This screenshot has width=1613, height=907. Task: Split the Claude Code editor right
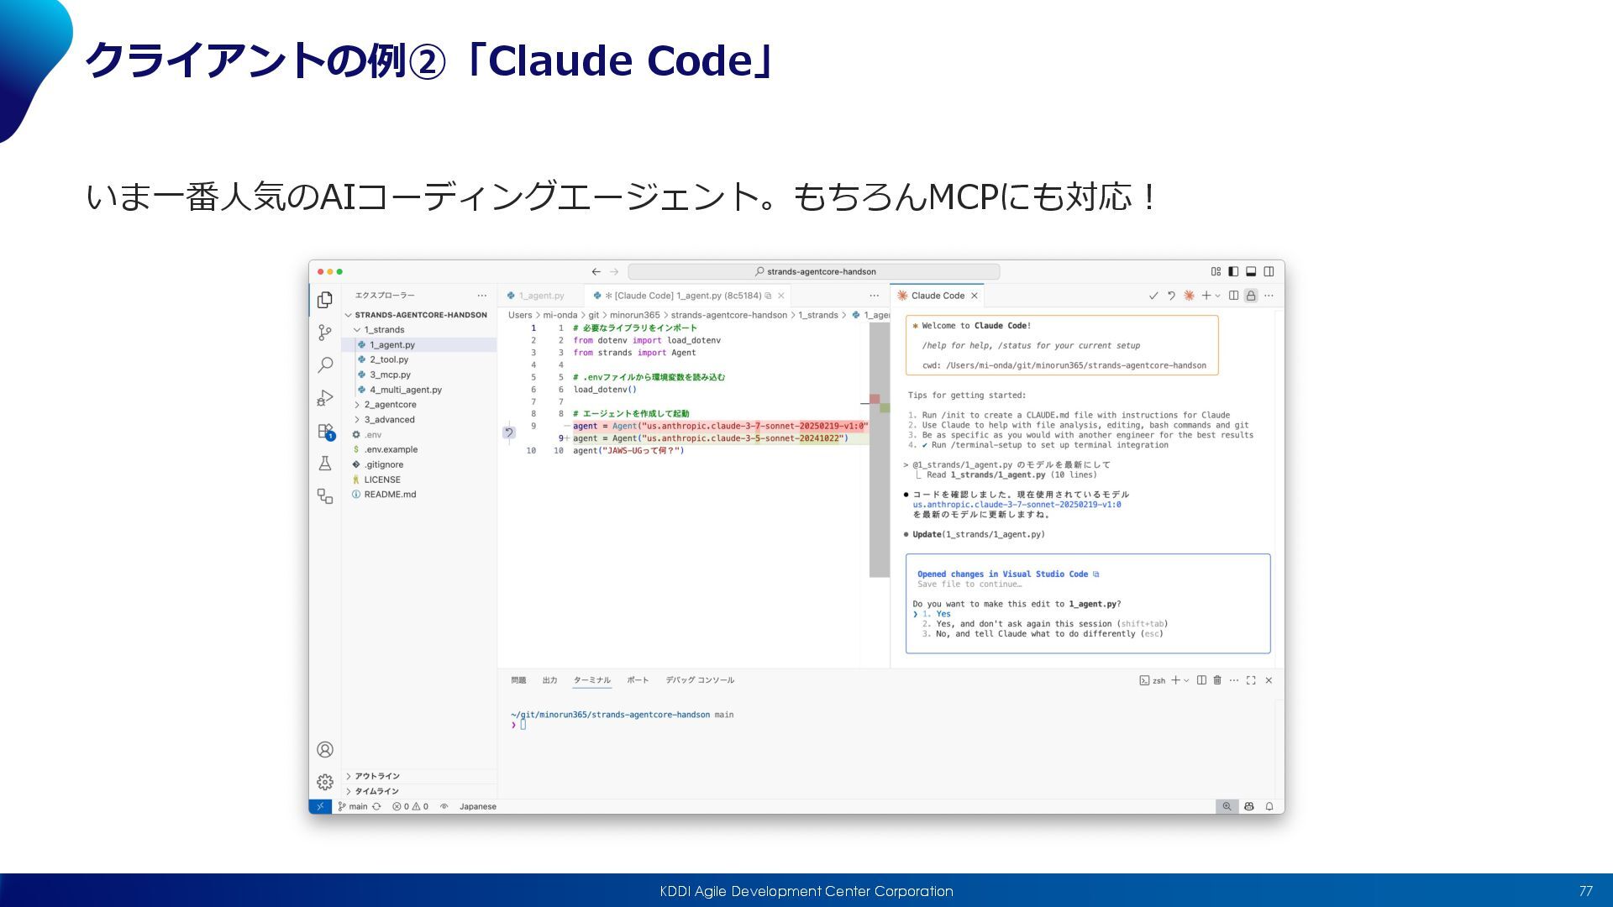tap(1233, 296)
